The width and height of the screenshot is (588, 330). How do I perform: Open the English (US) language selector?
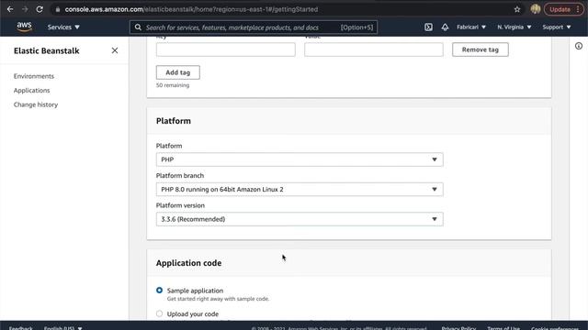pyautogui.click(x=62, y=328)
